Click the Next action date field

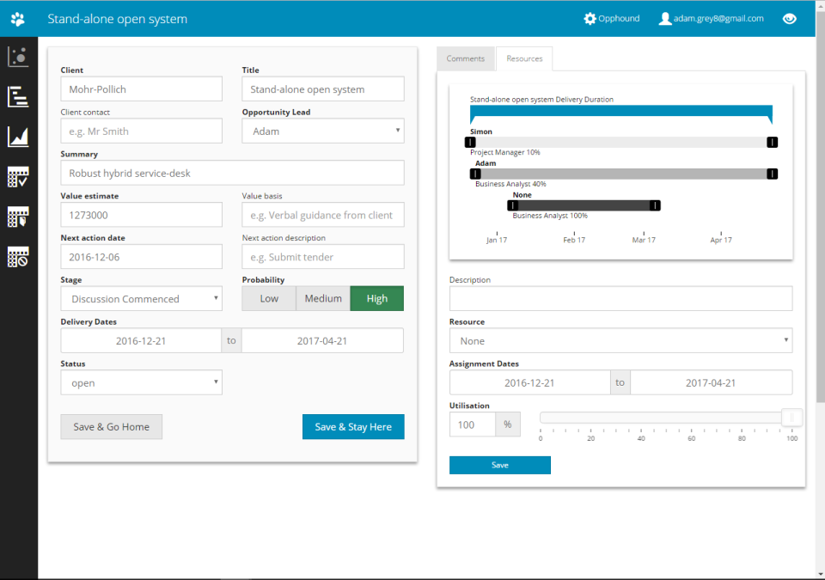142,257
